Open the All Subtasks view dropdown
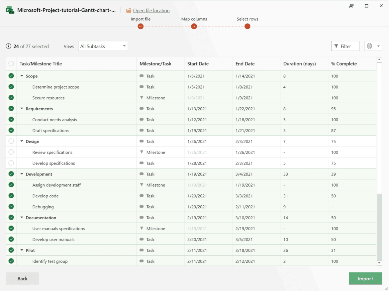The image size is (389, 291). click(x=103, y=46)
